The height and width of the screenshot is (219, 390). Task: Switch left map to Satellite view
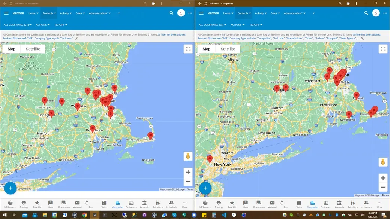(x=33, y=49)
